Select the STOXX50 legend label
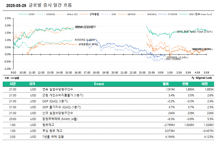The width and height of the screenshot is (217, 144). point(173,14)
